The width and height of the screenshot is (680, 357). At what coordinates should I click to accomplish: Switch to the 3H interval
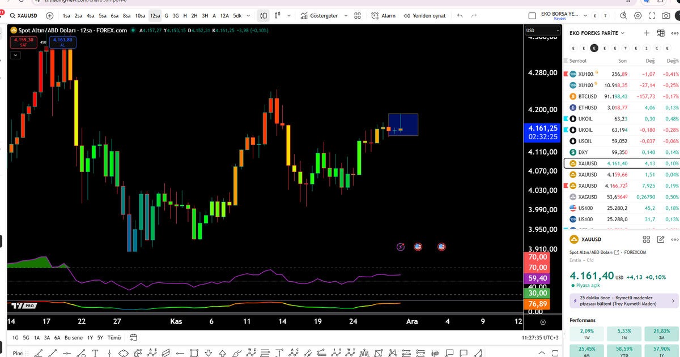(205, 16)
